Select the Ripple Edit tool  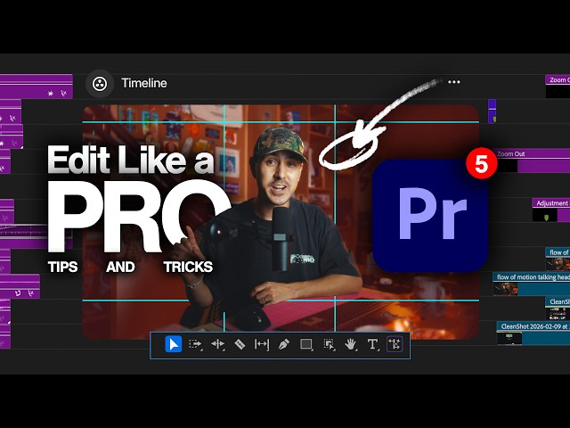click(217, 344)
